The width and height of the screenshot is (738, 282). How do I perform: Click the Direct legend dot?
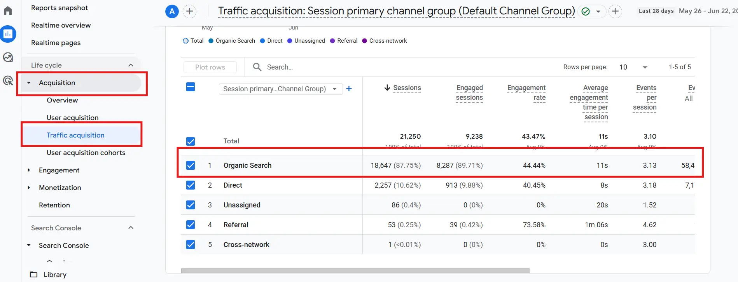262,41
